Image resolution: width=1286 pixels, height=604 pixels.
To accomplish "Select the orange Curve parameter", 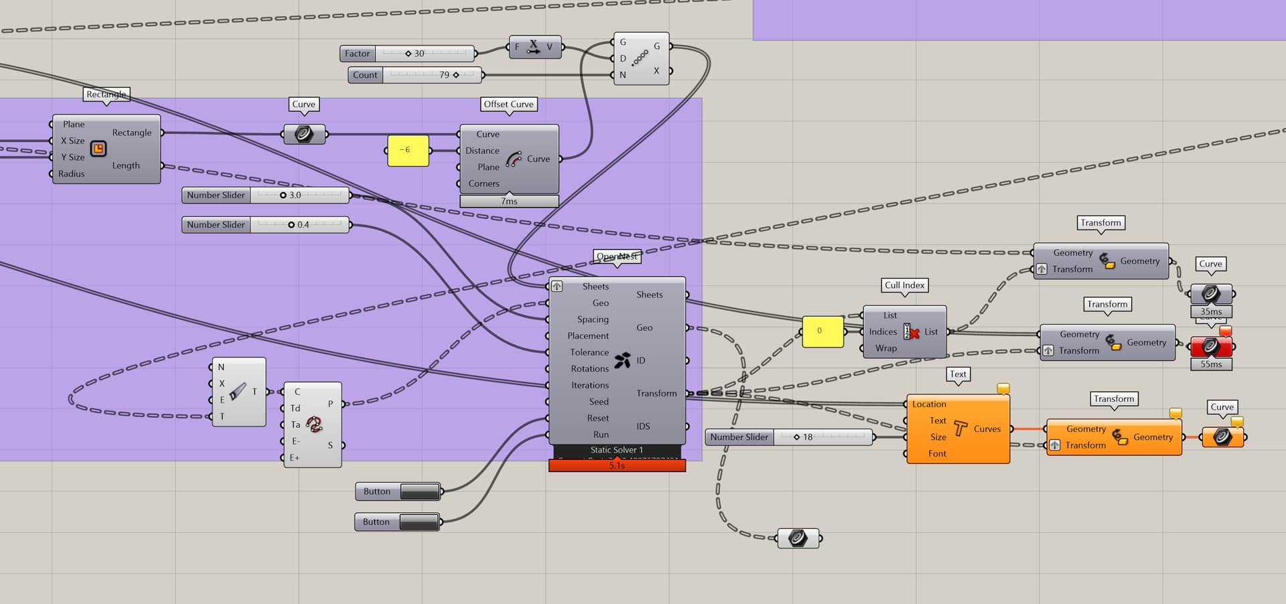I will coord(1222,437).
